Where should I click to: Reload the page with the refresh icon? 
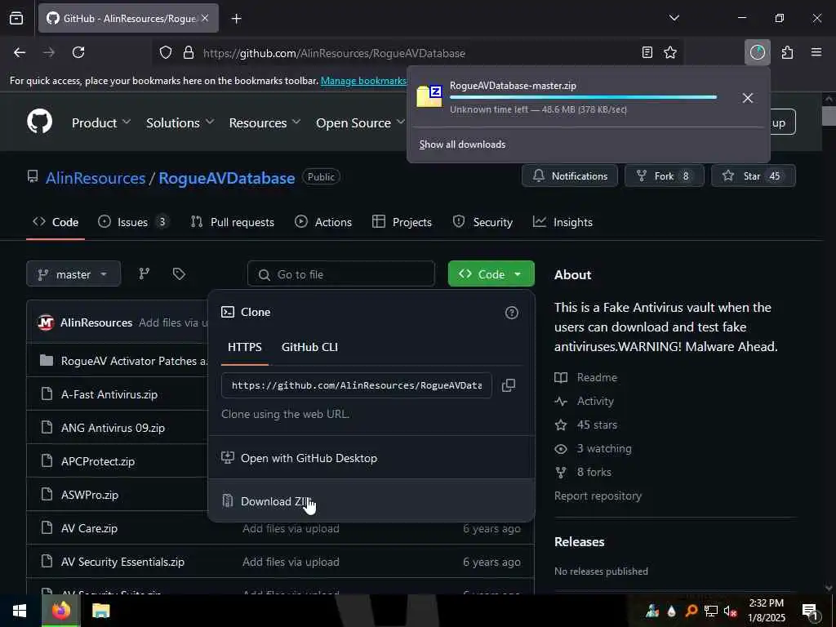[x=78, y=52]
